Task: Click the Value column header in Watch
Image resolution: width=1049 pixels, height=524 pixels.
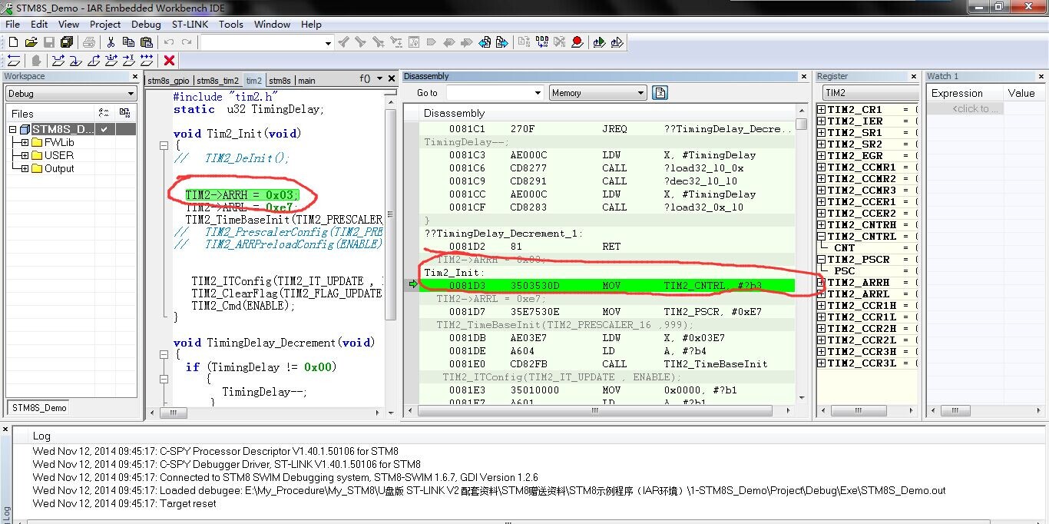Action: [x=1021, y=93]
